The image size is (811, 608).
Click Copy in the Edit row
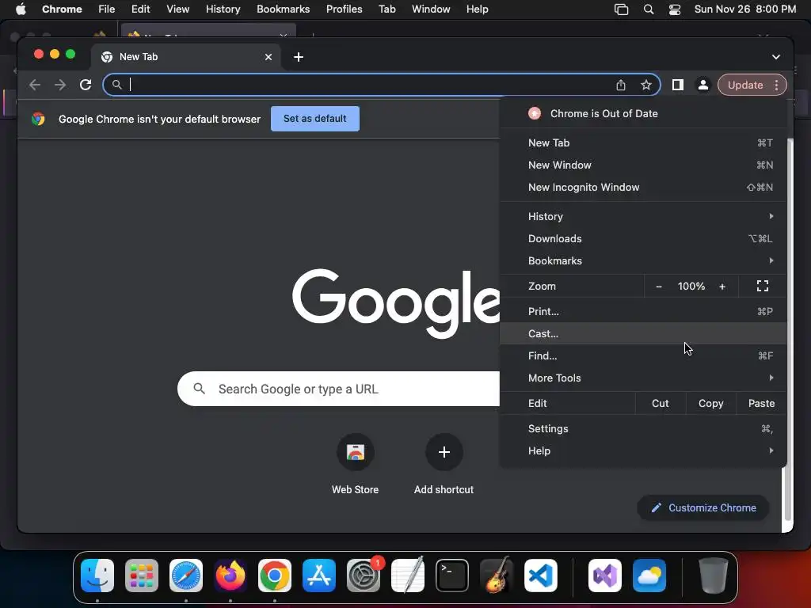(x=711, y=403)
